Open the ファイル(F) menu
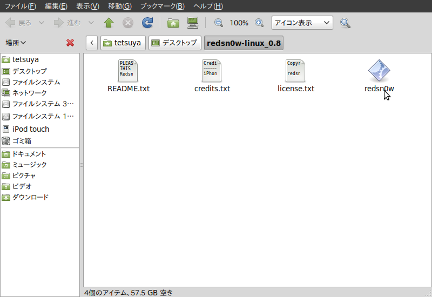The height and width of the screenshot is (297, 432). (x=21, y=6)
